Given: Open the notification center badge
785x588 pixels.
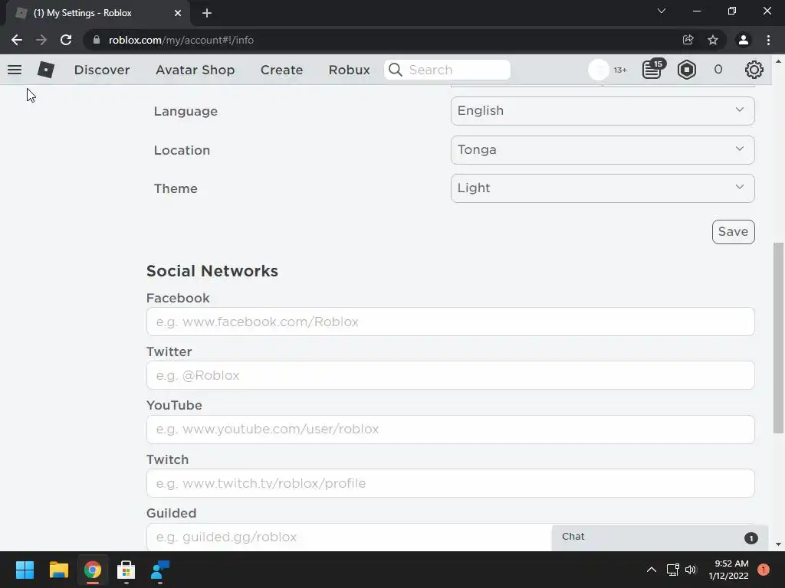Looking at the screenshot, I should [763, 570].
